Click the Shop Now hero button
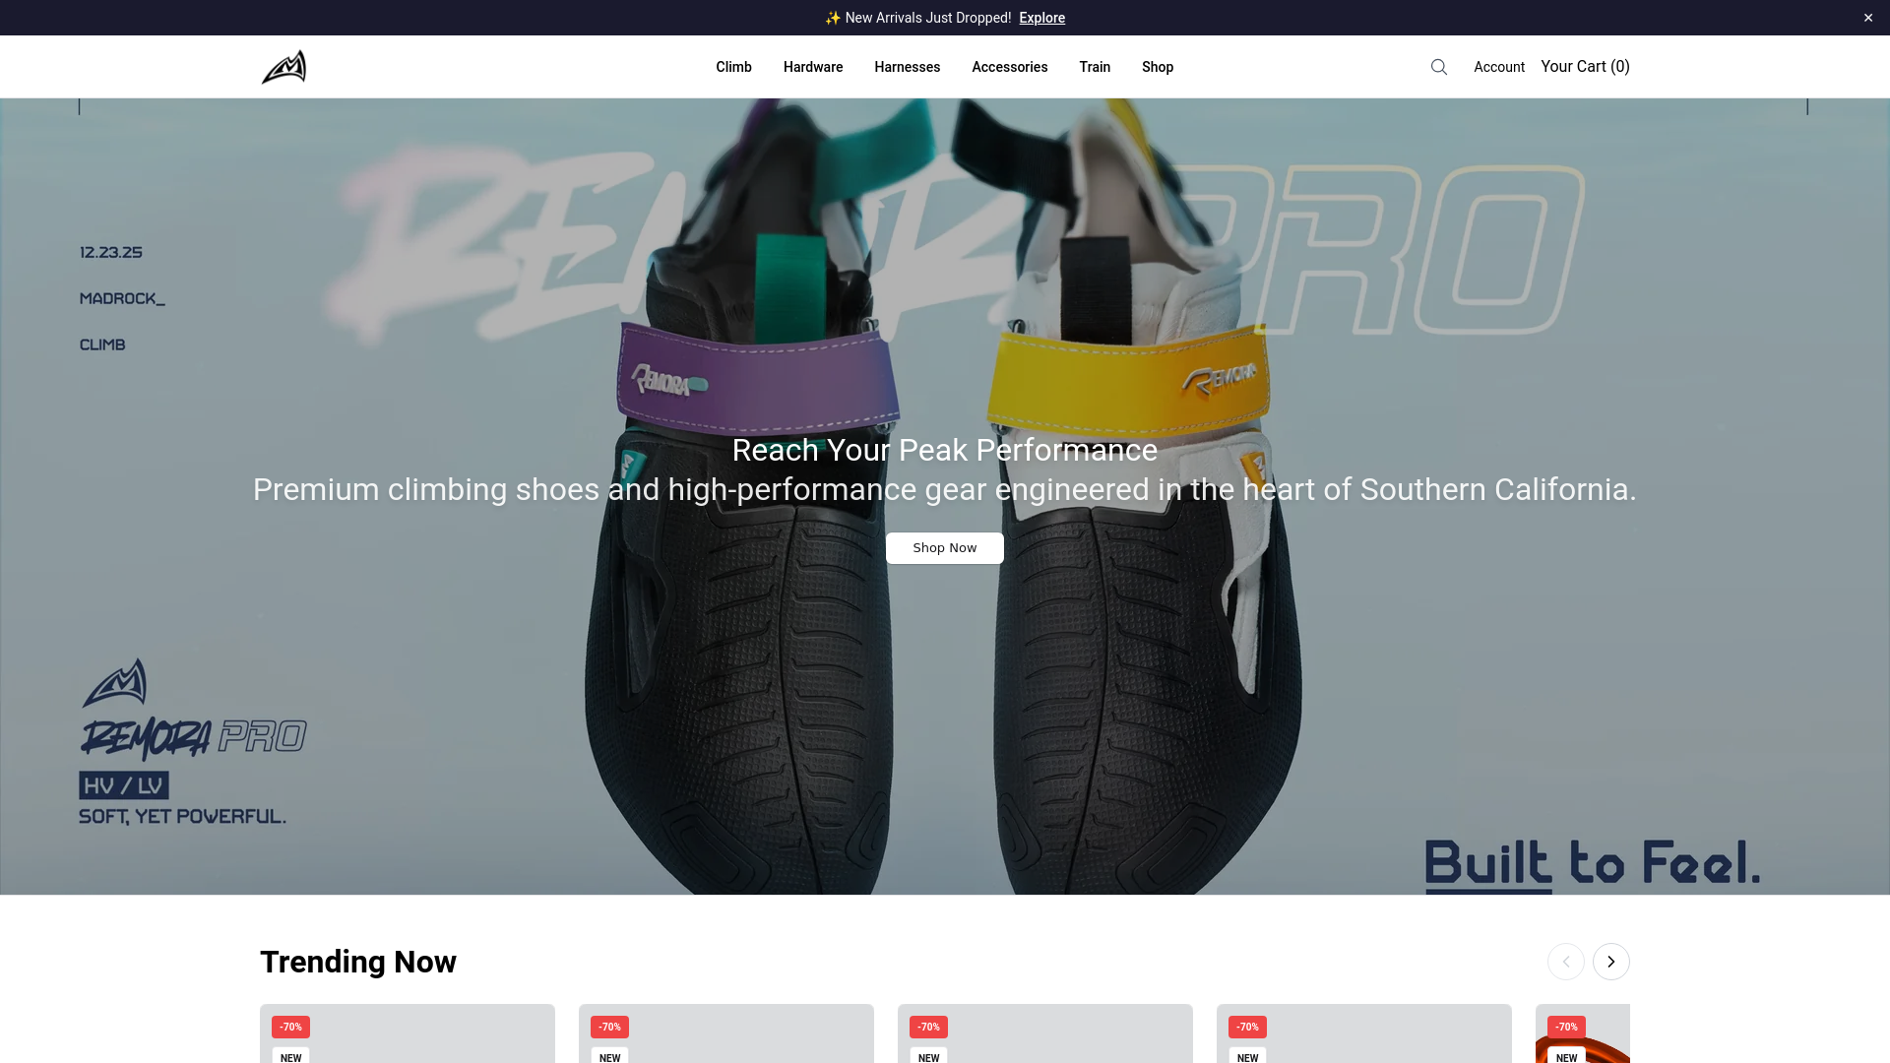Image resolution: width=1890 pixels, height=1063 pixels. click(945, 548)
